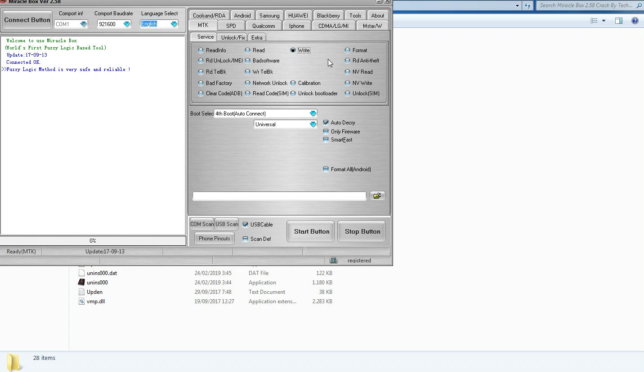Click the Explorer change view icon
644x372 pixels.
[594, 21]
